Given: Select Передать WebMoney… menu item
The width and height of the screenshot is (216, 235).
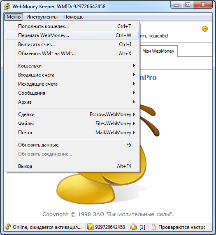Looking at the screenshot, I should (72, 35).
